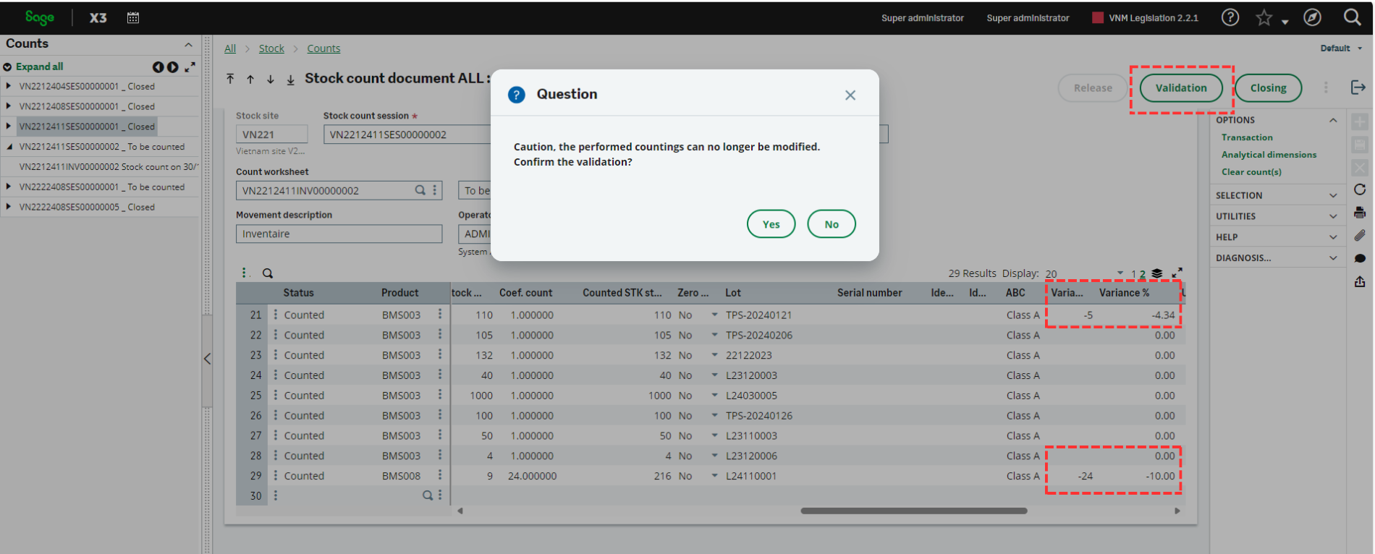Image resolution: width=1375 pixels, height=554 pixels.
Task: Confirm validation with the Yes button
Action: click(771, 224)
